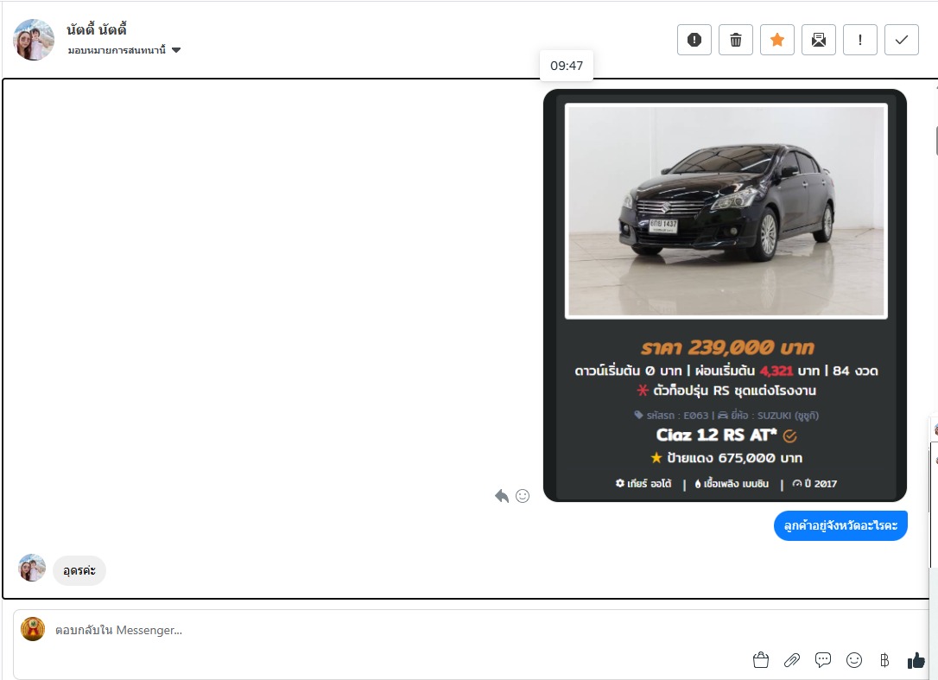This screenshot has width=938, height=680.
Task: Flag conversation with the exclamation mark button
Action: [859, 40]
